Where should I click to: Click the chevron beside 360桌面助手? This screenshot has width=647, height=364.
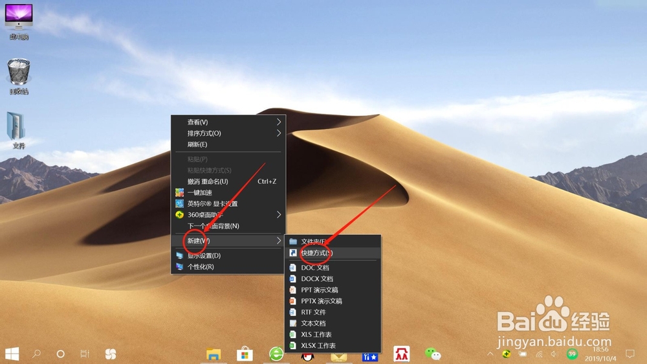pos(279,215)
